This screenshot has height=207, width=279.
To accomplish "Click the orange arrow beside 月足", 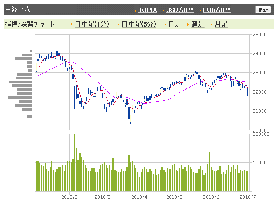I will tap(211, 25).
